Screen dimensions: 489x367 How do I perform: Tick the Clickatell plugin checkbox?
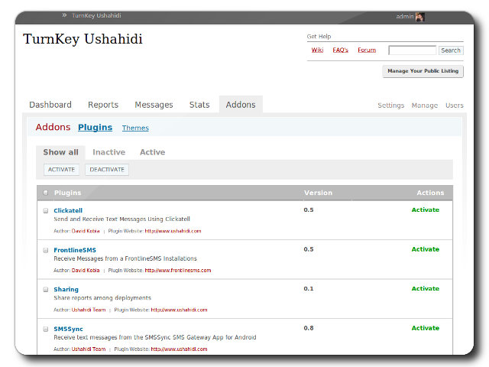pos(46,210)
